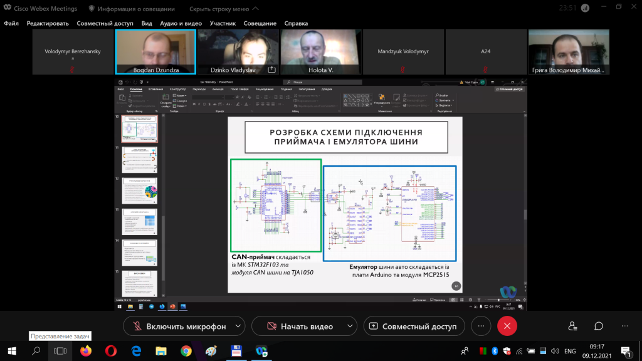Expand video options dropdown arrow

[350, 326]
